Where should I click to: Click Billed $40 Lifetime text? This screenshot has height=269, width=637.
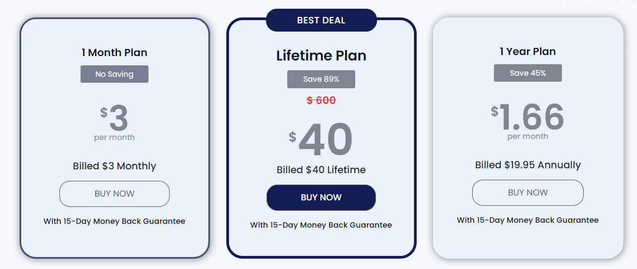(x=321, y=170)
